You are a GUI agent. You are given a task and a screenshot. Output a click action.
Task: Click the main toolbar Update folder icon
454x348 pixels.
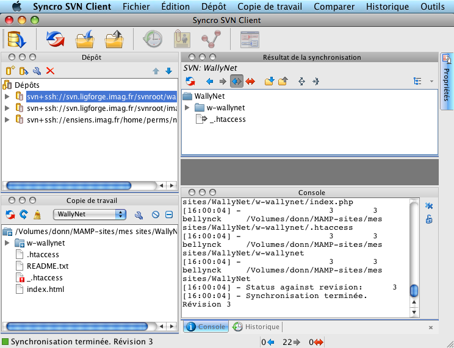(x=85, y=39)
